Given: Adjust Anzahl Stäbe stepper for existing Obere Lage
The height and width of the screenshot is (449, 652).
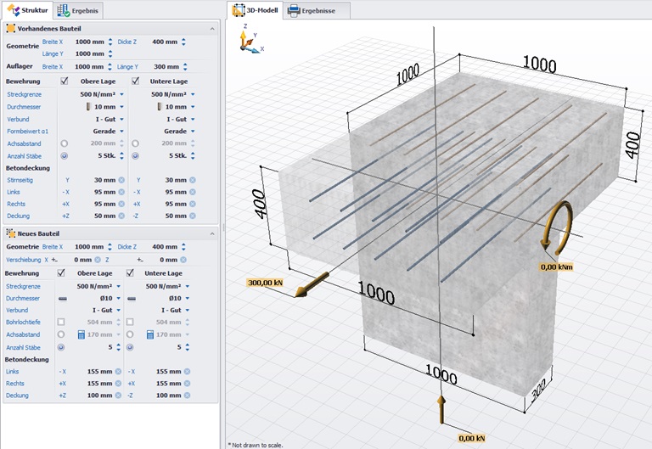Looking at the screenshot, I should (x=122, y=156).
